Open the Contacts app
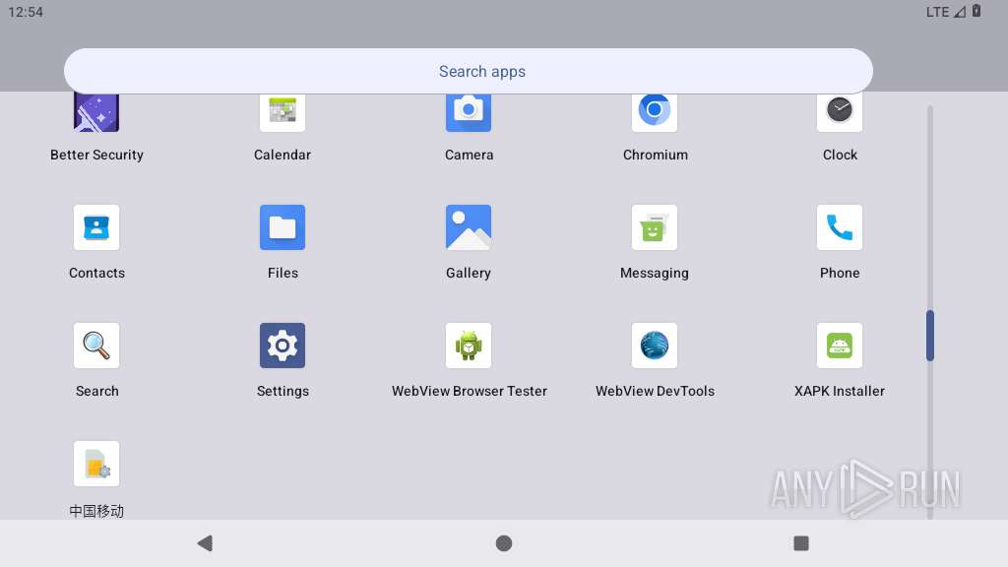Viewport: 1008px width, 567px height. (96, 227)
